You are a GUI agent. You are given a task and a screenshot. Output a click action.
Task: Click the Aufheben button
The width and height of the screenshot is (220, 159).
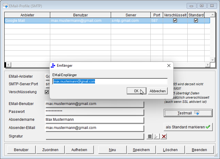[x=79, y=150]
